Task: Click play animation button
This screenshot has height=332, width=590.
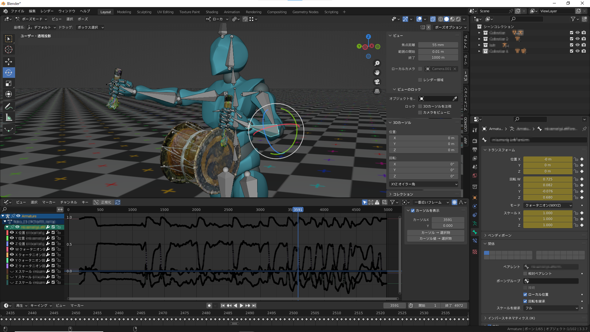Action: tap(241, 306)
